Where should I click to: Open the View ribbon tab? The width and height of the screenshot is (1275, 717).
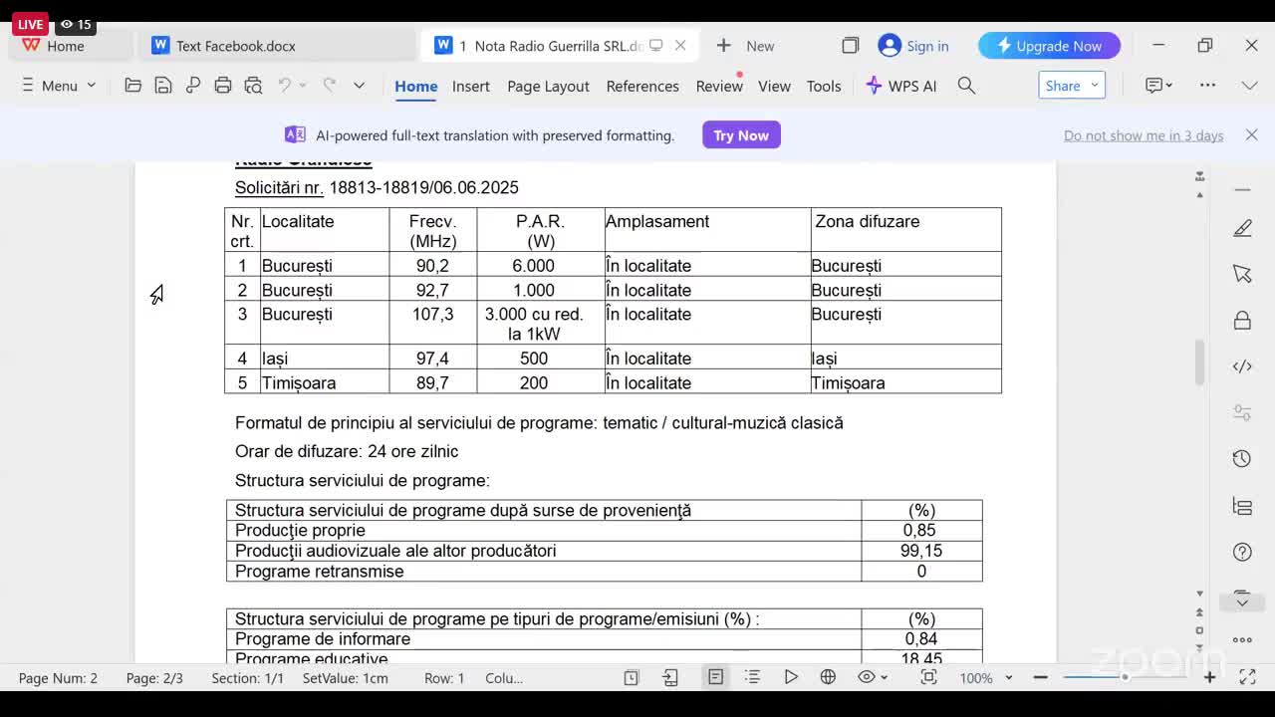point(774,87)
